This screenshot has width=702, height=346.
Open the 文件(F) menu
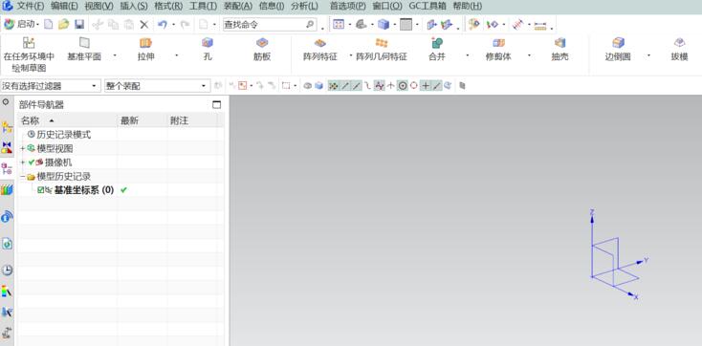[31, 7]
